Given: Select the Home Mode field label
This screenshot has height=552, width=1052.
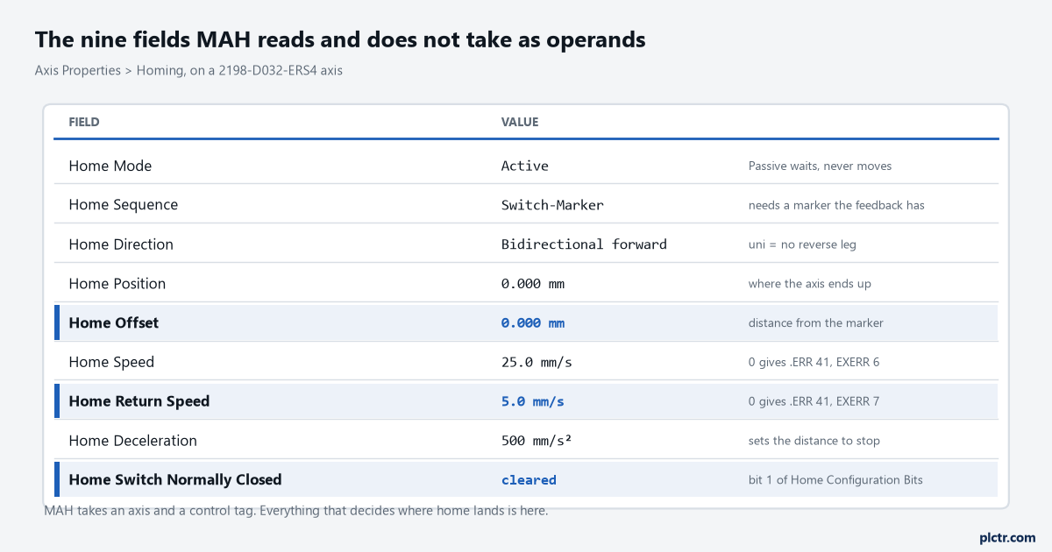Looking at the screenshot, I should [x=110, y=166].
